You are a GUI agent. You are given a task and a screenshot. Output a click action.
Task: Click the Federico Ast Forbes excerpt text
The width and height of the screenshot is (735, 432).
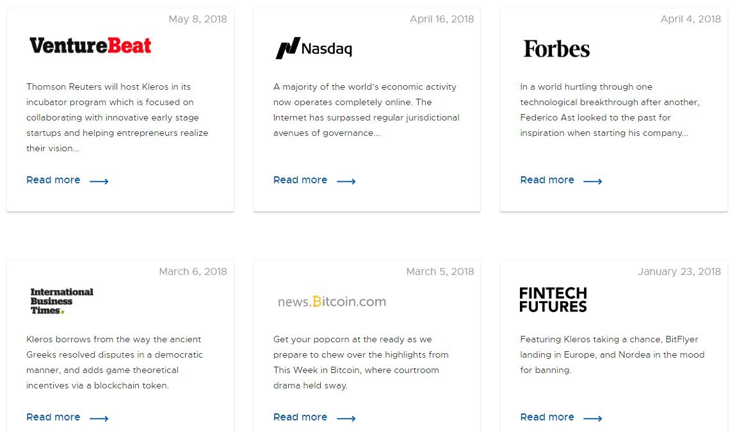(x=610, y=110)
